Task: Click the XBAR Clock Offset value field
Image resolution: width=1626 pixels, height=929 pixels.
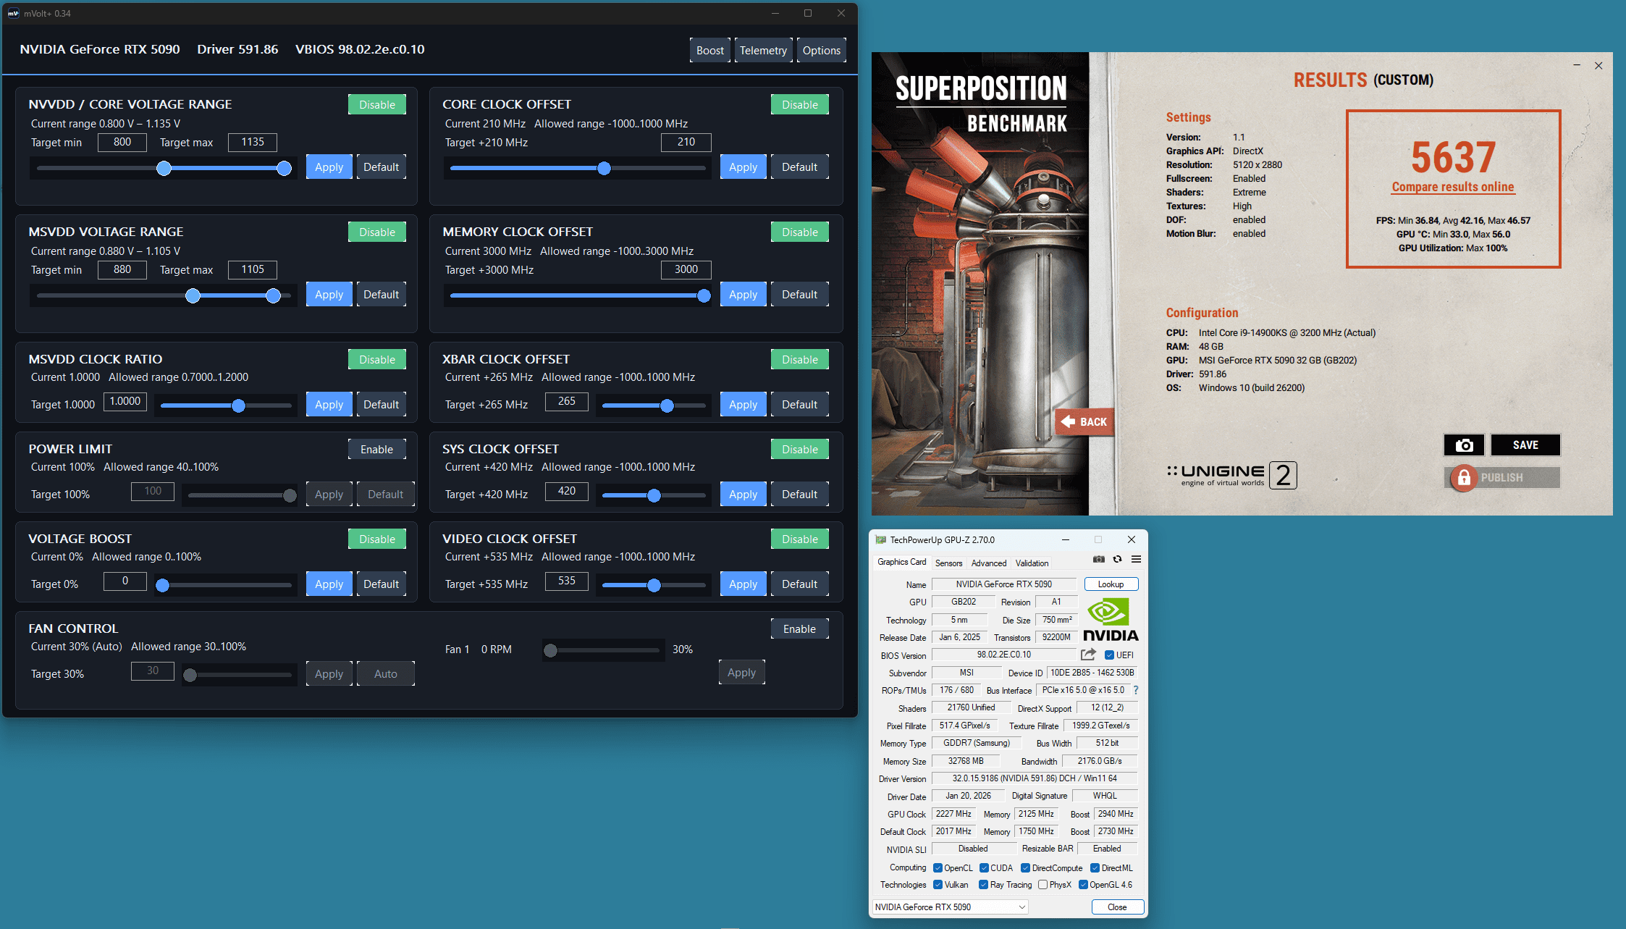Action: (x=566, y=401)
